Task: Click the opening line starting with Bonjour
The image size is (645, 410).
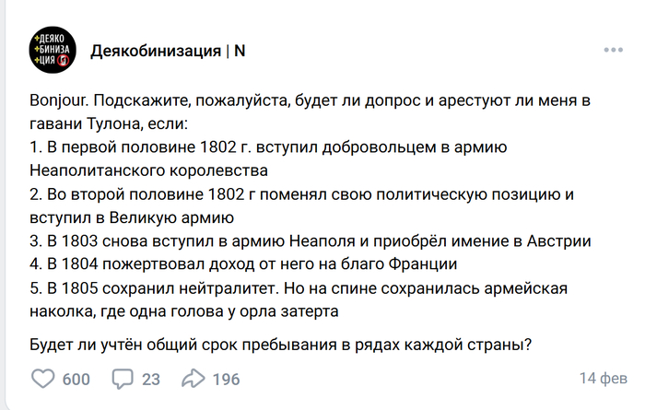Action: click(x=310, y=100)
